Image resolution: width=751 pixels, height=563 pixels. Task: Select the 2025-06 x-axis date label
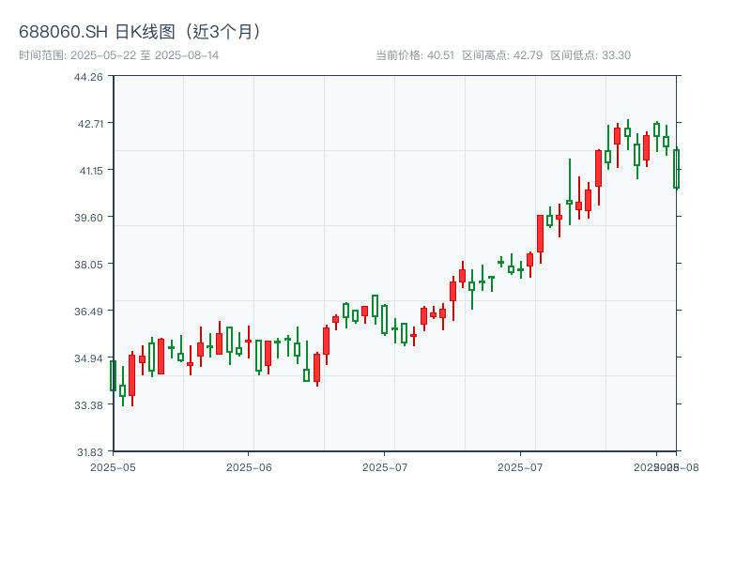click(249, 466)
